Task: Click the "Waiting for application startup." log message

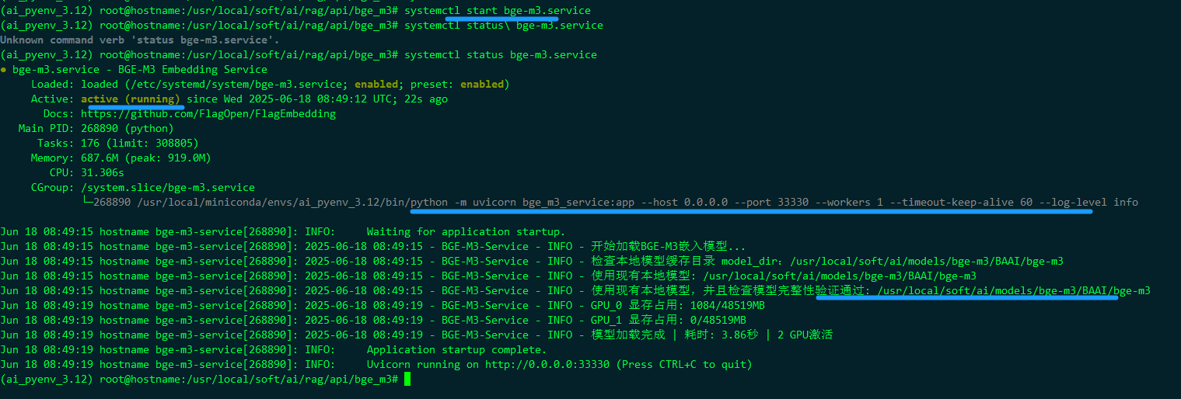Action: click(466, 231)
